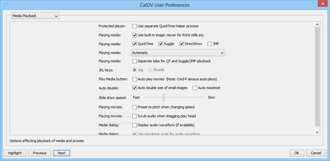
Task: Uncheck the QuickTime playing media checkbox
Action: click(134, 44)
